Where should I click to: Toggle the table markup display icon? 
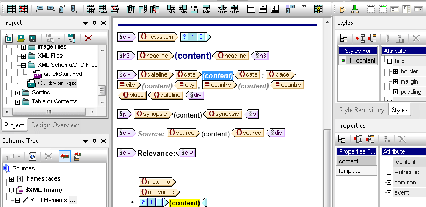pyautogui.click(x=291, y=9)
